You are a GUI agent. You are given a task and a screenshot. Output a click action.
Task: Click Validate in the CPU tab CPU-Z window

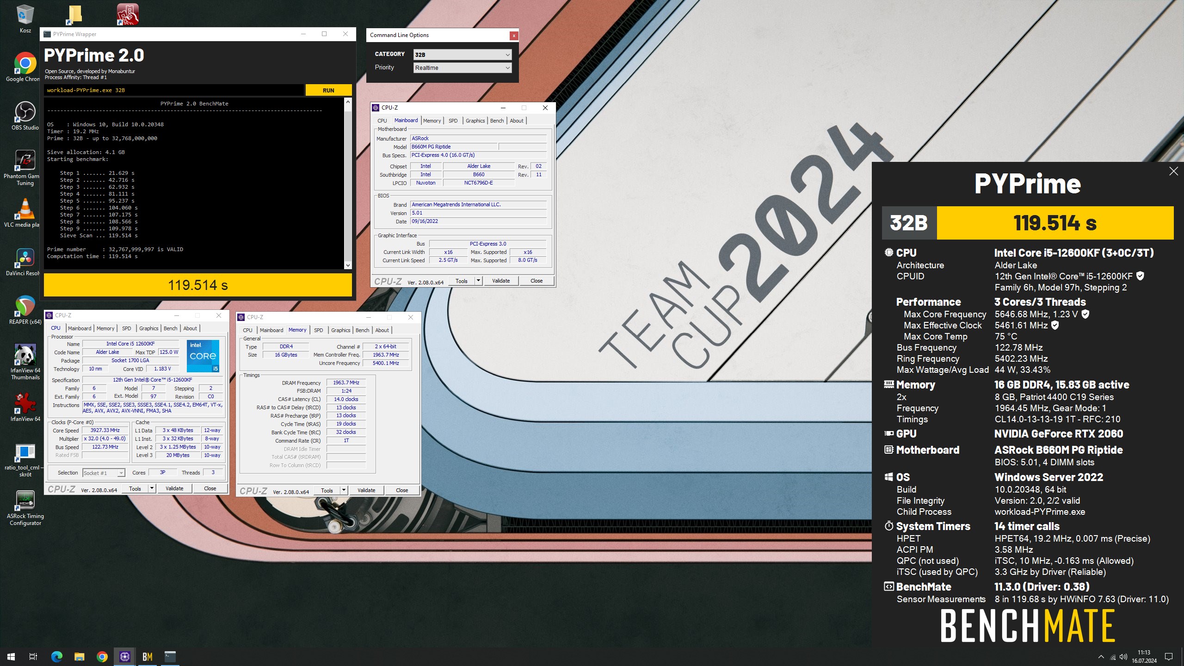174,488
